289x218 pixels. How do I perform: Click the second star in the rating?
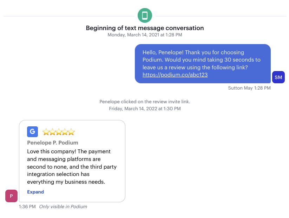(x=52, y=132)
